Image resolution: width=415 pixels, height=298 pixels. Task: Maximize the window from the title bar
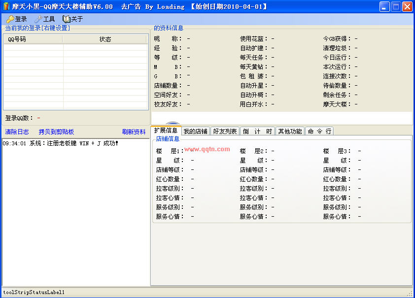click(396, 7)
